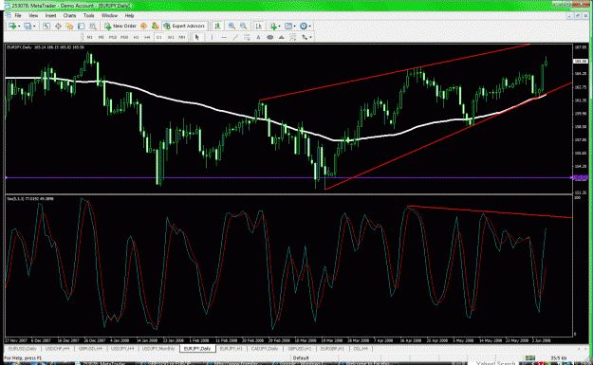Launch MetaEditor via the yellow diamond icon
This screenshot has width=593, height=365.
point(143,27)
